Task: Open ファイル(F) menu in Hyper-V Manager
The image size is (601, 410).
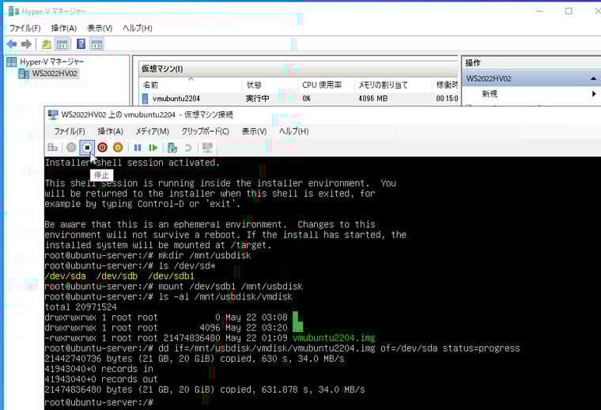Action: tap(25, 28)
